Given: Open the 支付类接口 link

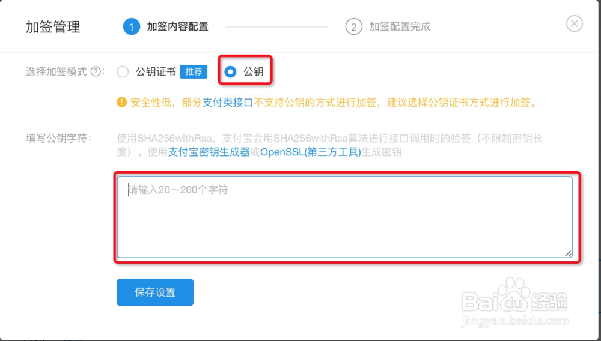Looking at the screenshot, I should 227,103.
